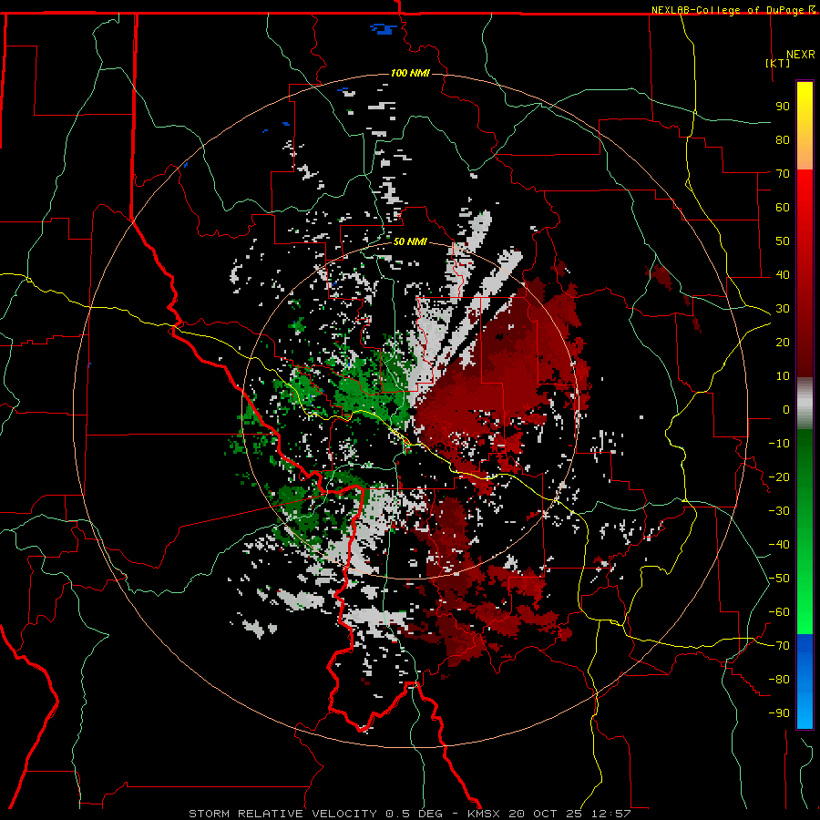Click the NEXR label above the color bar
Viewport: 820px width, 820px height.
point(801,55)
